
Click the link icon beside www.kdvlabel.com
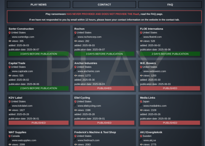click(x=10, y=105)
